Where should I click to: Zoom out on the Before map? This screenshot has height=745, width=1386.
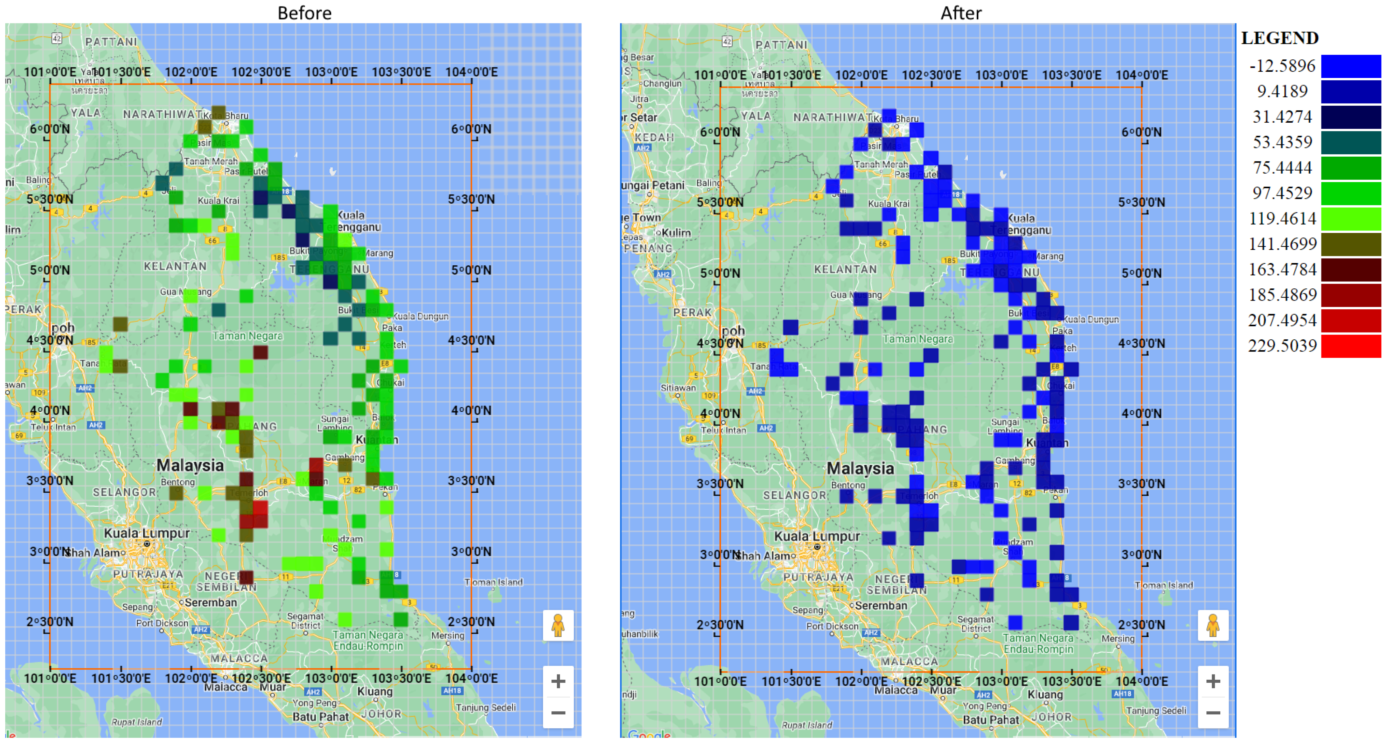(x=558, y=713)
